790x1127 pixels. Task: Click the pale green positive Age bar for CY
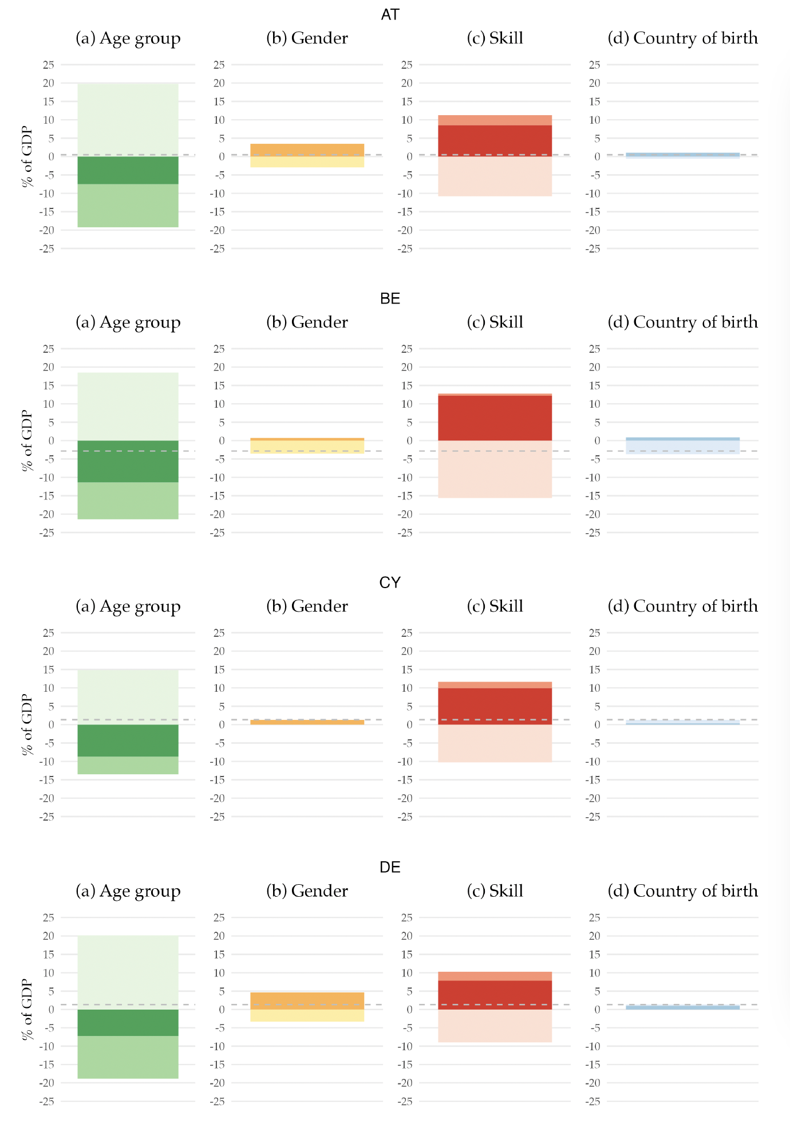click(128, 696)
